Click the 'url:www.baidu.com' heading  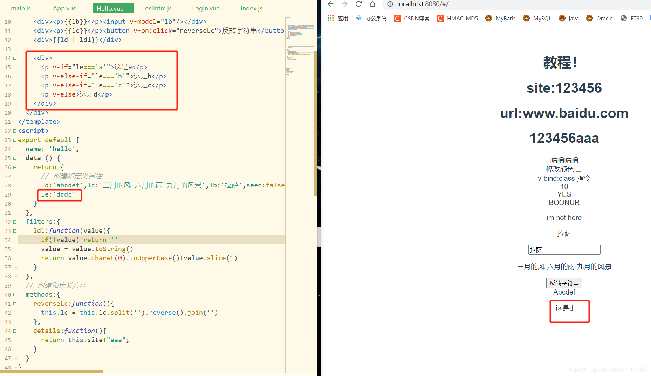point(564,113)
